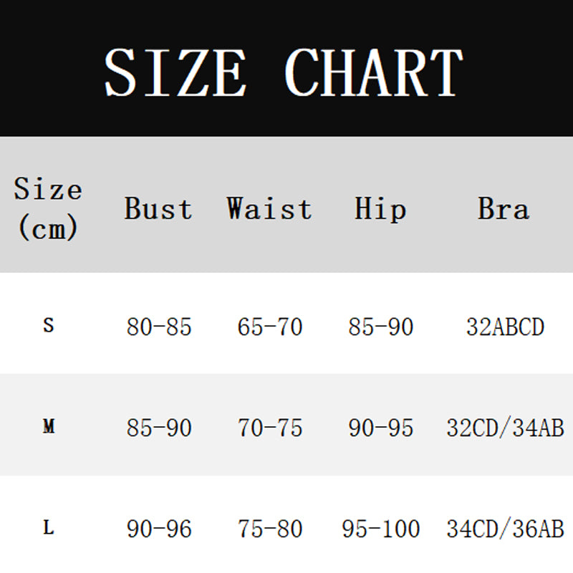The image size is (573, 573).
Task: Click the Bust column header
Action: coord(158,208)
